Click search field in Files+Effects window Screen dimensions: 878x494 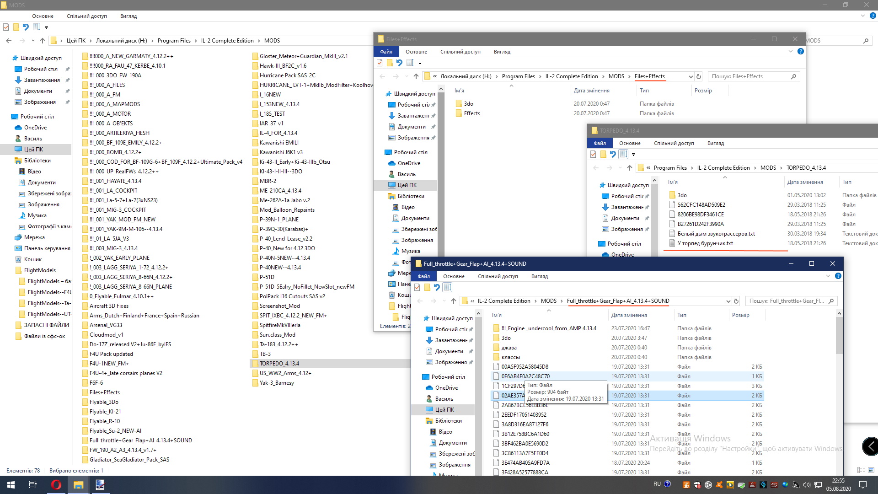[x=750, y=76]
